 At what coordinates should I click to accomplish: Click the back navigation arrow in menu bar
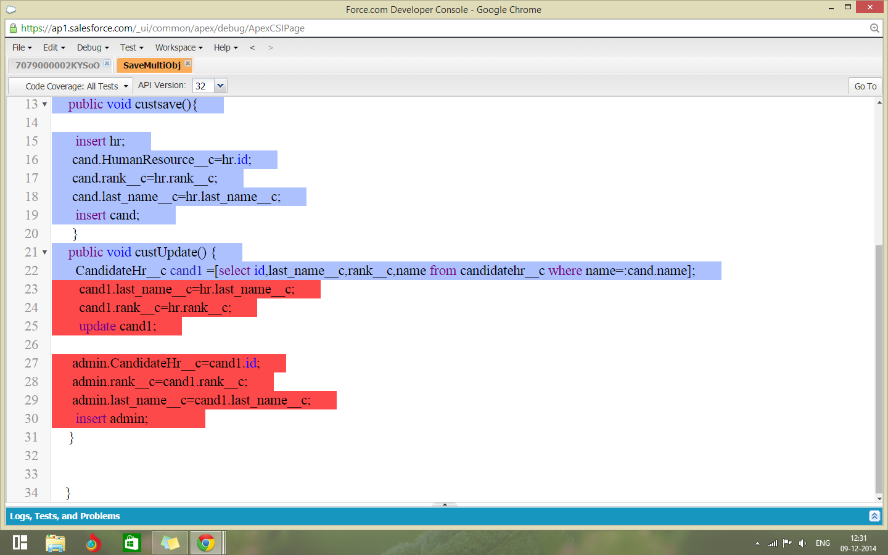click(252, 47)
